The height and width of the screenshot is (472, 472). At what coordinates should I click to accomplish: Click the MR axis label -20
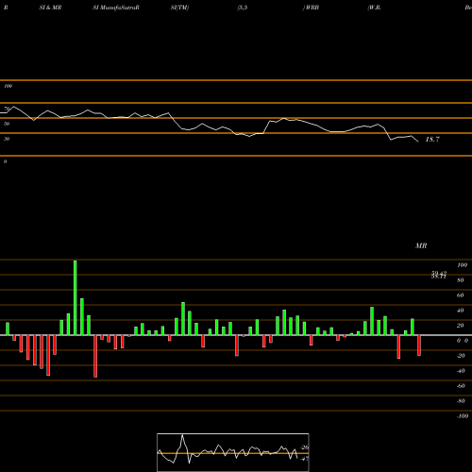[x=461, y=356]
